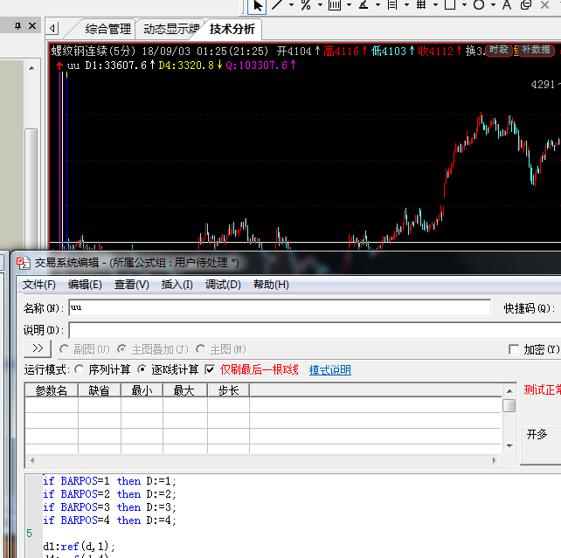
Task: Click the >> expand button
Action: click(x=38, y=348)
